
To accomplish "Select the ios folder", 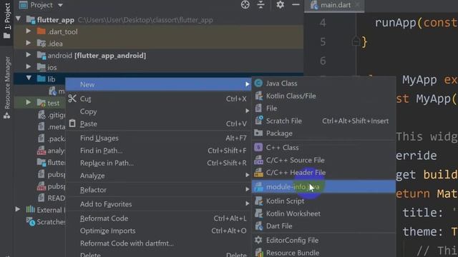I will tap(42, 67).
